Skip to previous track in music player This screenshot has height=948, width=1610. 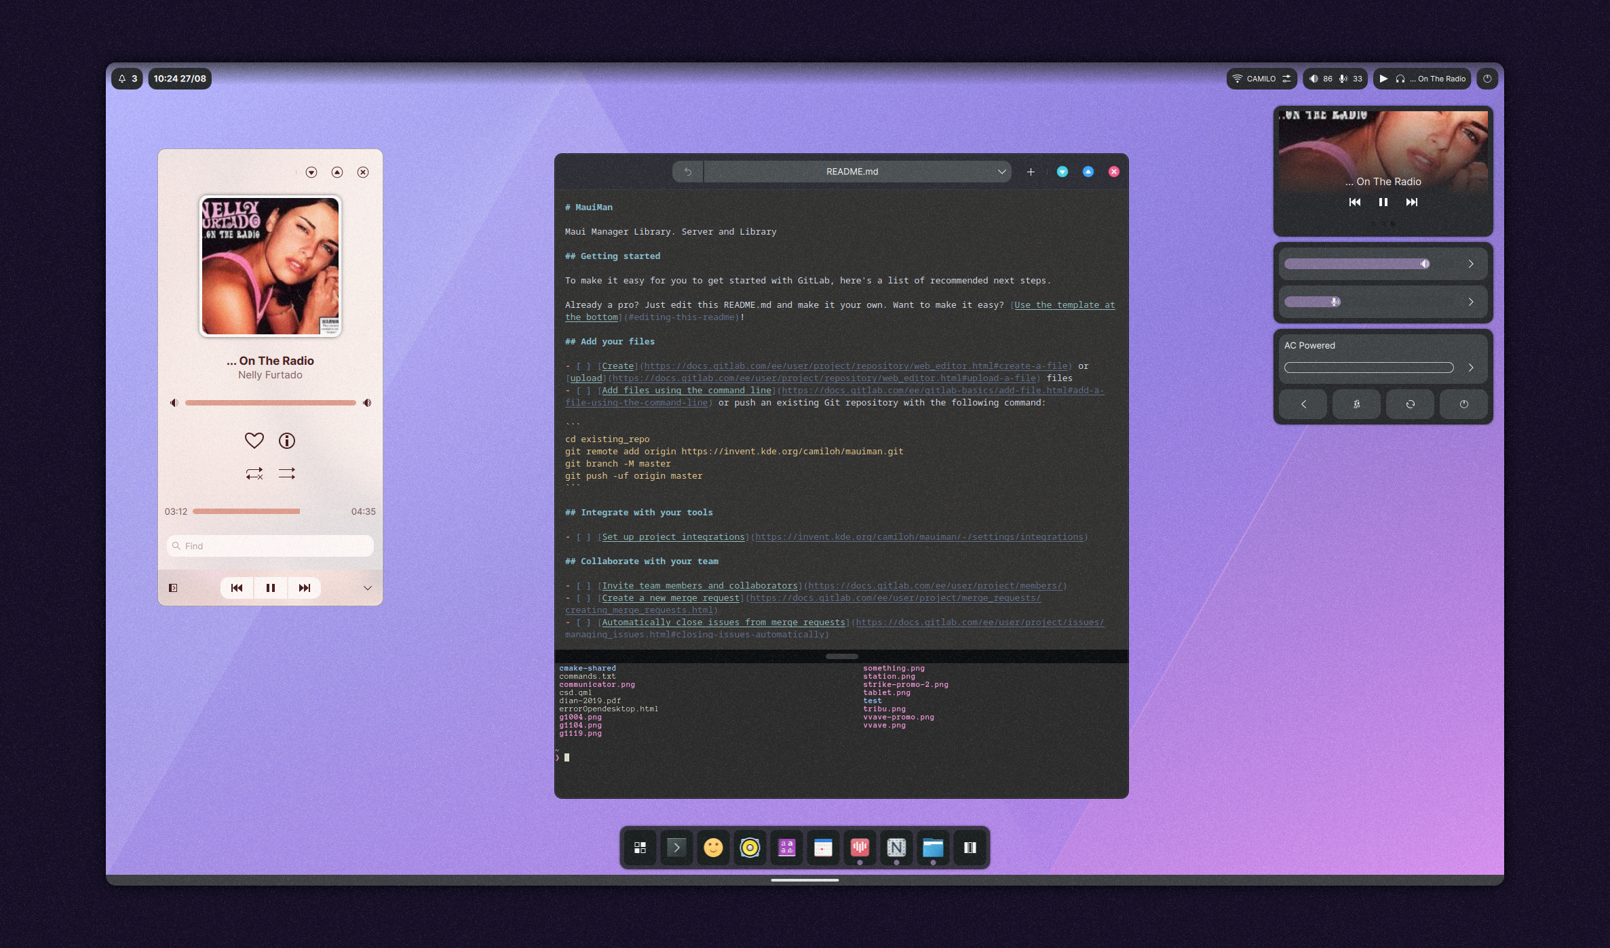[237, 588]
